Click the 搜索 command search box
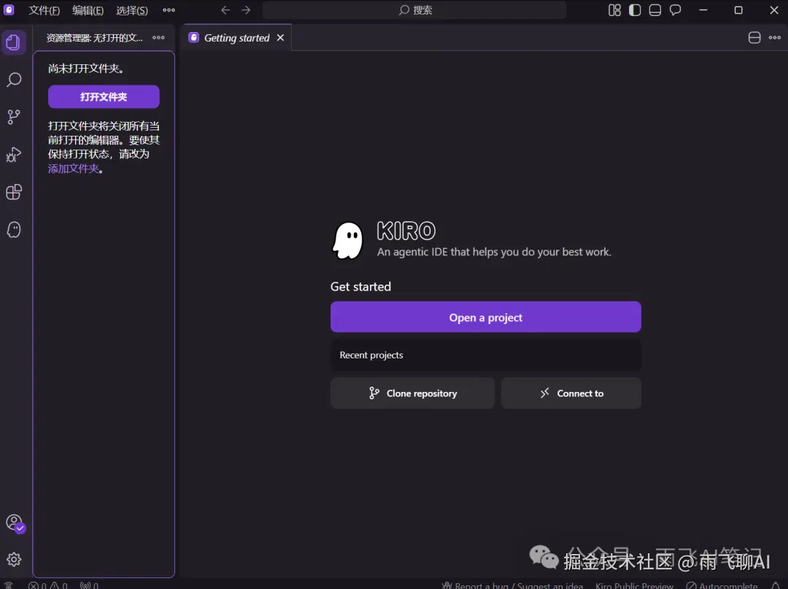The height and width of the screenshot is (589, 788). tap(414, 10)
